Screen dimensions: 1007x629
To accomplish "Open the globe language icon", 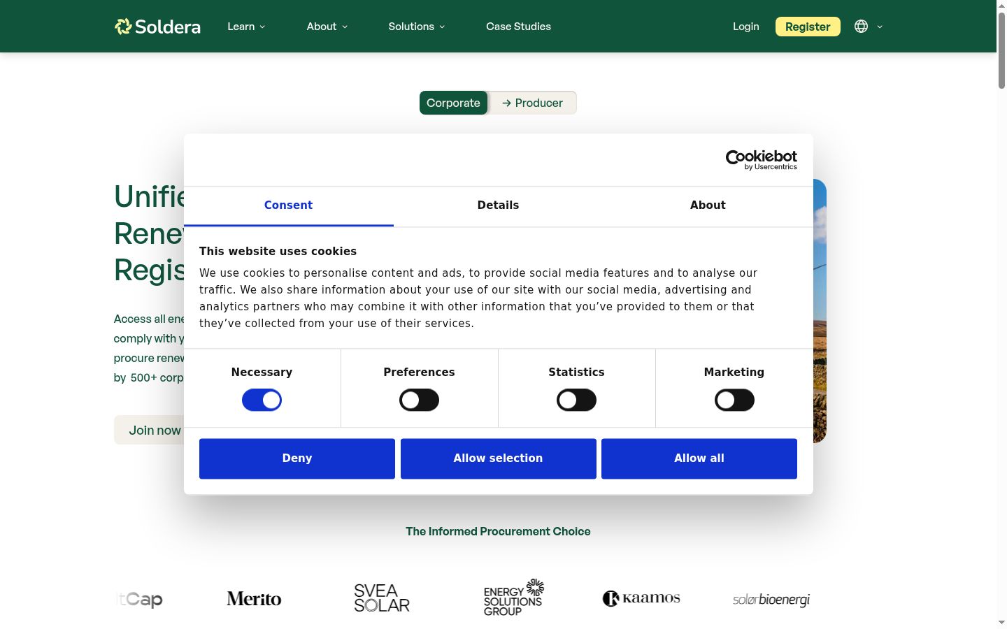I will 861,27.
